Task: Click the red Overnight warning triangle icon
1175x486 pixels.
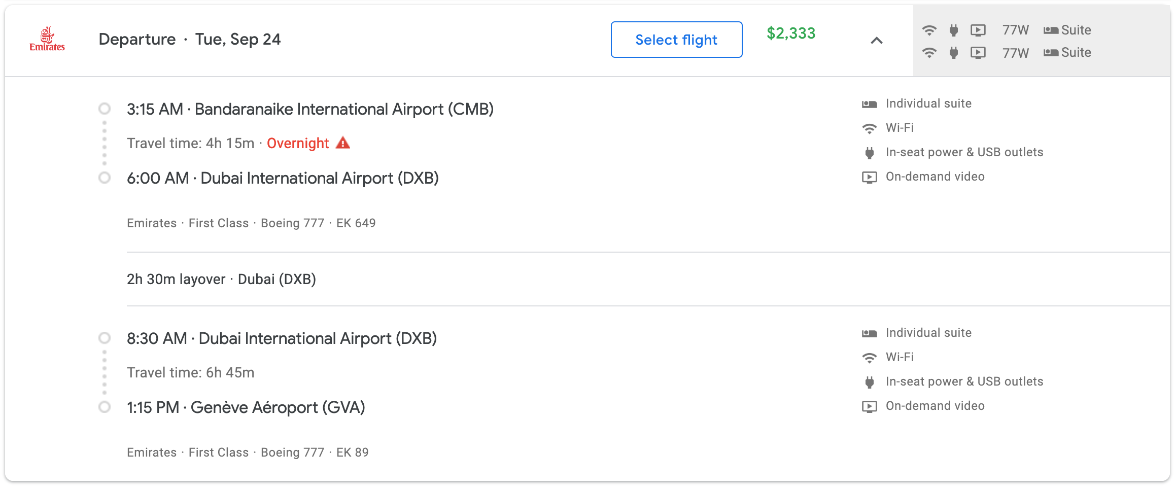Action: click(343, 143)
